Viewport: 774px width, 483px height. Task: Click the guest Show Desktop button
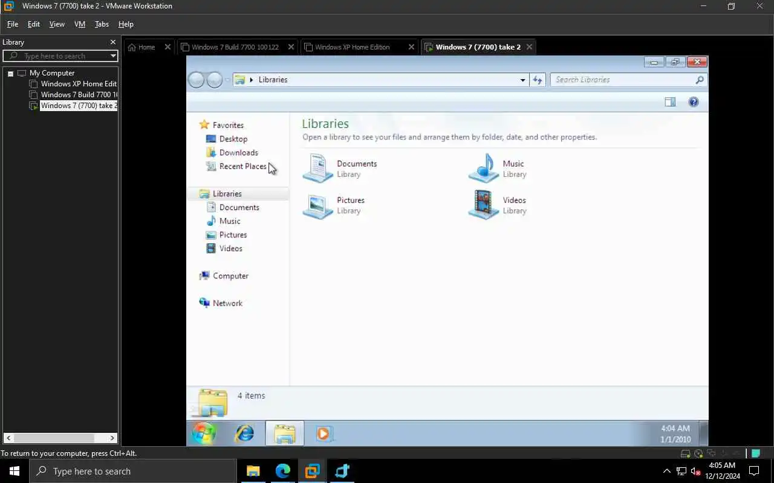(704, 433)
